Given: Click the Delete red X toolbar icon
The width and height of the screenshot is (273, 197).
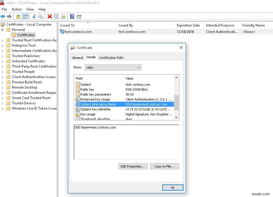Looking at the screenshot, I should coord(50,16).
